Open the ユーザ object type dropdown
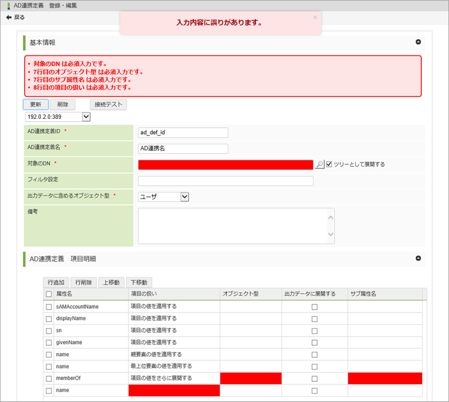Screen dimensions: 449x402 coord(184,197)
